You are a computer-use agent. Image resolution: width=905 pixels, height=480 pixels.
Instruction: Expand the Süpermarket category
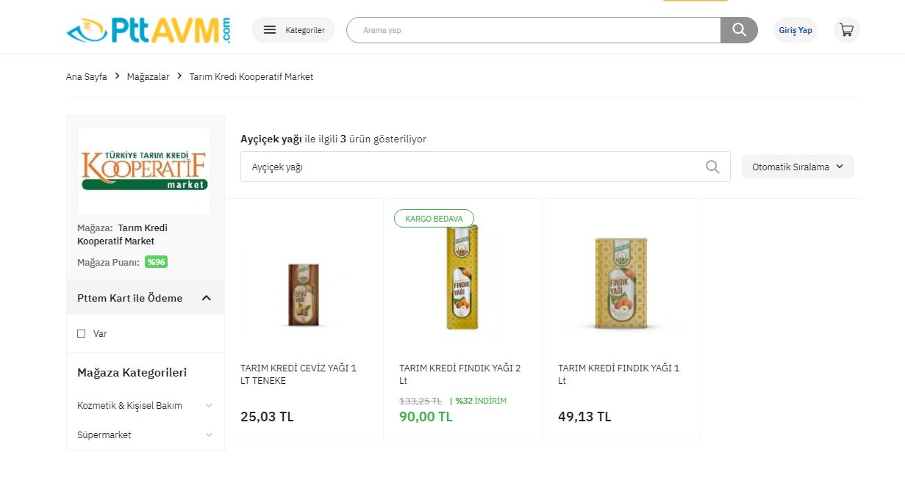pyautogui.click(x=209, y=434)
